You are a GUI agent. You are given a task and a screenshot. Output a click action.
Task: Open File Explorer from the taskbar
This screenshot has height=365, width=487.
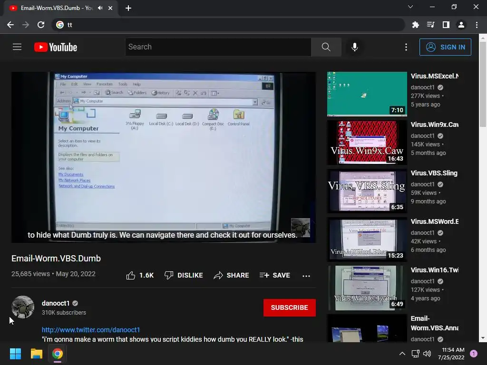click(x=36, y=354)
